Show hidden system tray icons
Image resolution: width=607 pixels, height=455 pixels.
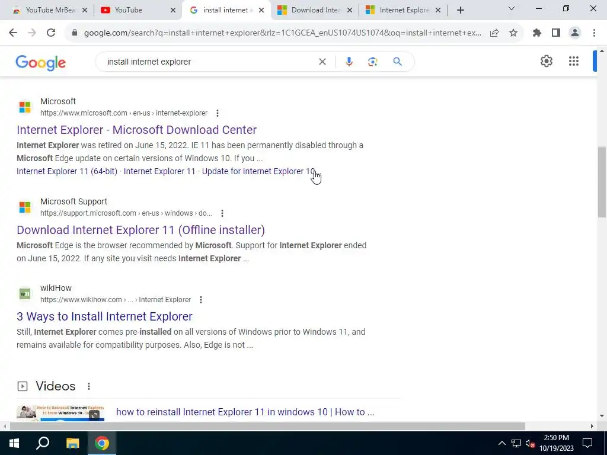tap(501, 443)
